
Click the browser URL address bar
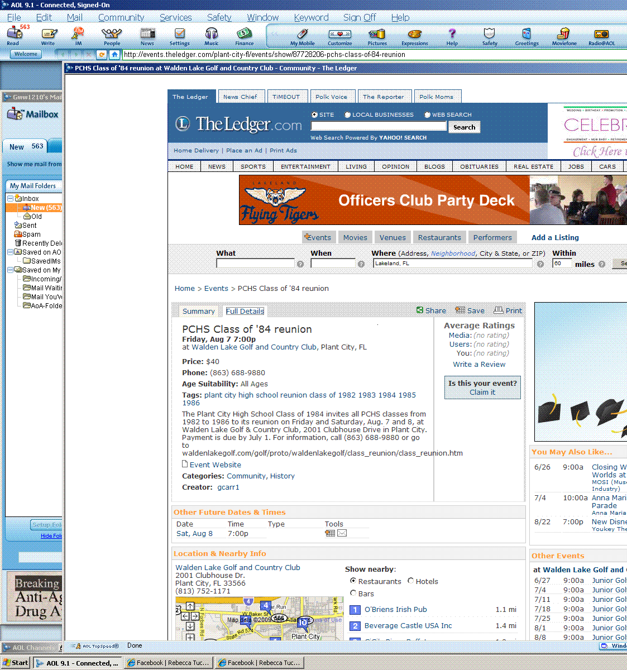[x=373, y=54]
